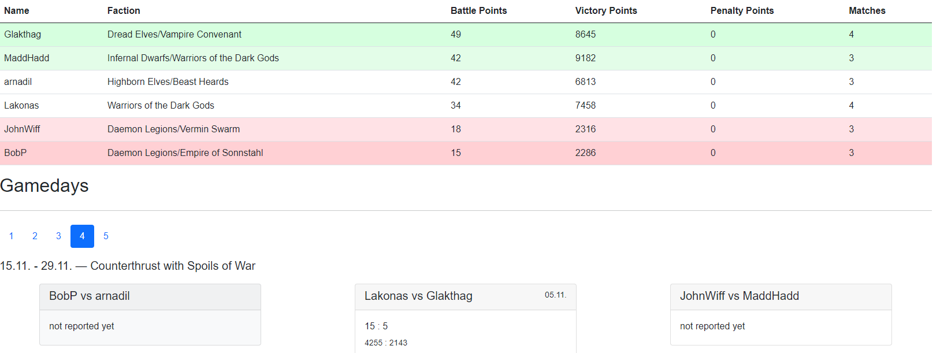Switch to gameday page 2
940x353 pixels.
35,236
